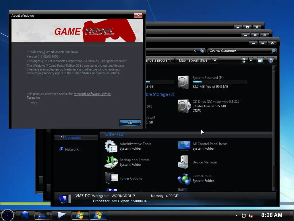
Task: Open Folder Options icon
Action: point(111,178)
